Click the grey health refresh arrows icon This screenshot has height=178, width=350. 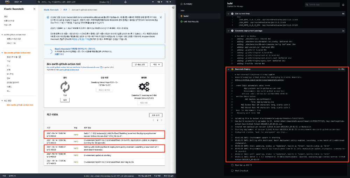65,87
